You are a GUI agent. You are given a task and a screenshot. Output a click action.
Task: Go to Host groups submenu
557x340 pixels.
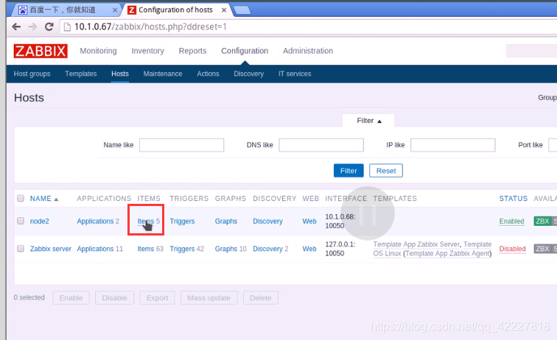[x=32, y=74]
